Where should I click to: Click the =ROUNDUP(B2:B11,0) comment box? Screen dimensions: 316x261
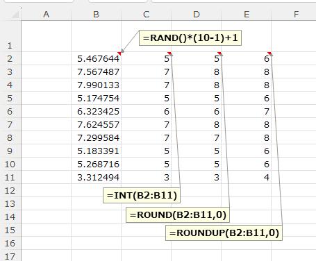pyautogui.click(x=224, y=233)
